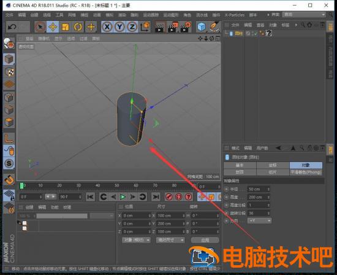Open the 绝对尺寸 size mode dropdown

(x=170, y=240)
